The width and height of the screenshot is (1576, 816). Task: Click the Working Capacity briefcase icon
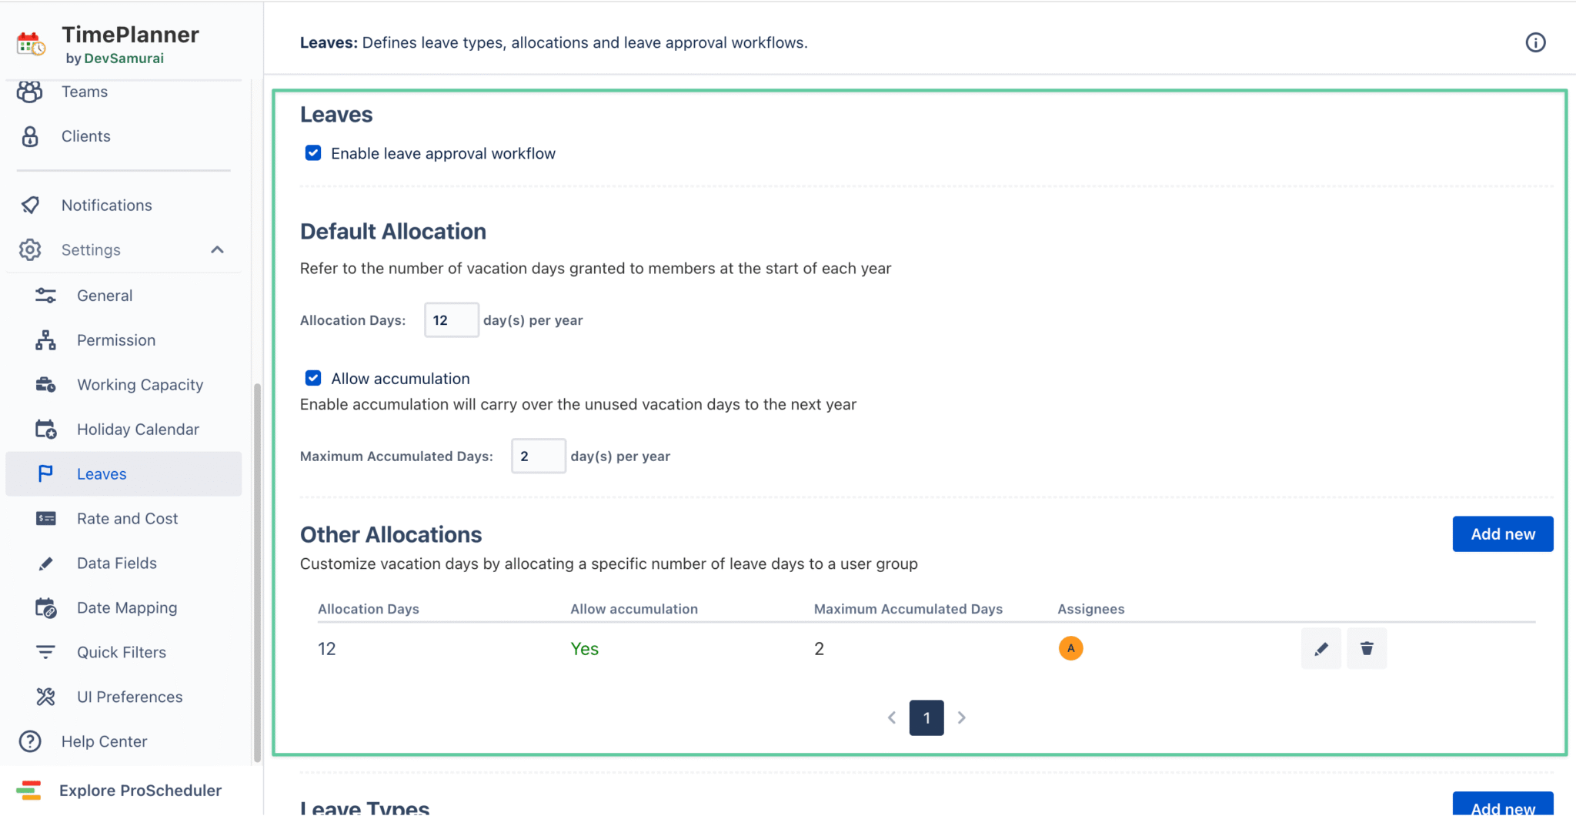(45, 385)
